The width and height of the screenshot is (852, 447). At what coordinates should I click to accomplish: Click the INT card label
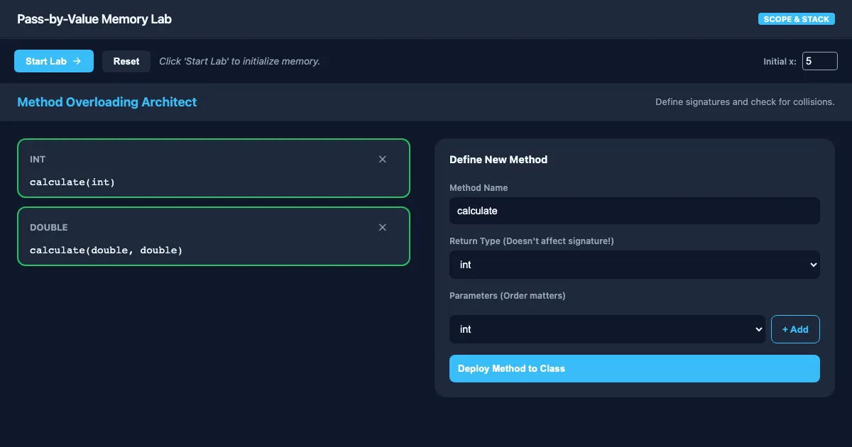pyautogui.click(x=38, y=160)
